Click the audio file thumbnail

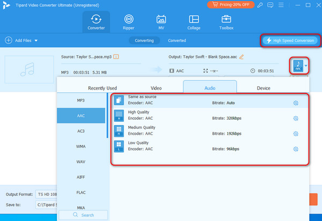point(29,69)
